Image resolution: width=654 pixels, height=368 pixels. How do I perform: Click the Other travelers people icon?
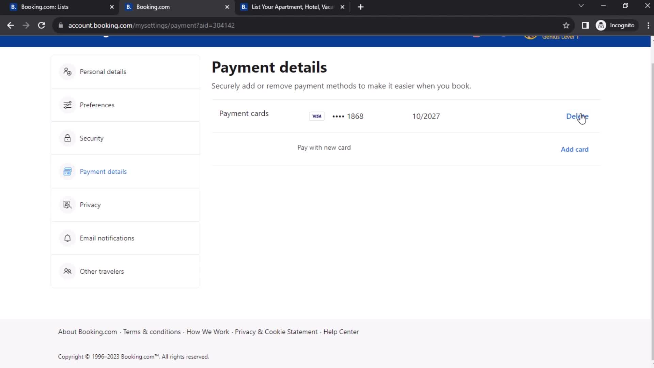(x=67, y=271)
